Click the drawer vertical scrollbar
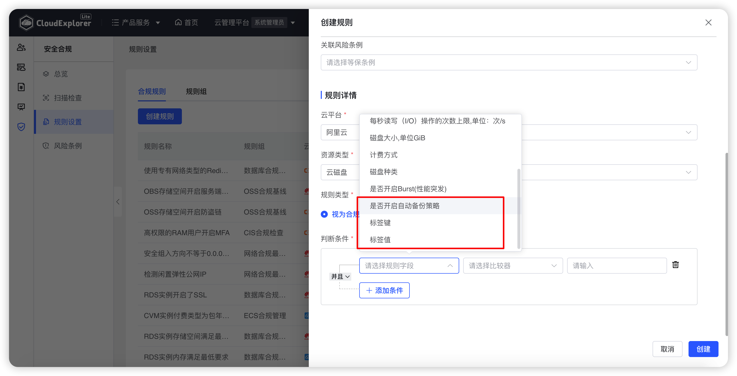The width and height of the screenshot is (737, 376). pyautogui.click(x=727, y=244)
